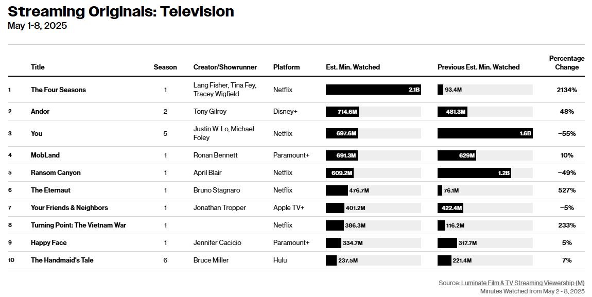Select Your Friends & Neighbors title
The width and height of the screenshot is (592, 297).
click(69, 207)
